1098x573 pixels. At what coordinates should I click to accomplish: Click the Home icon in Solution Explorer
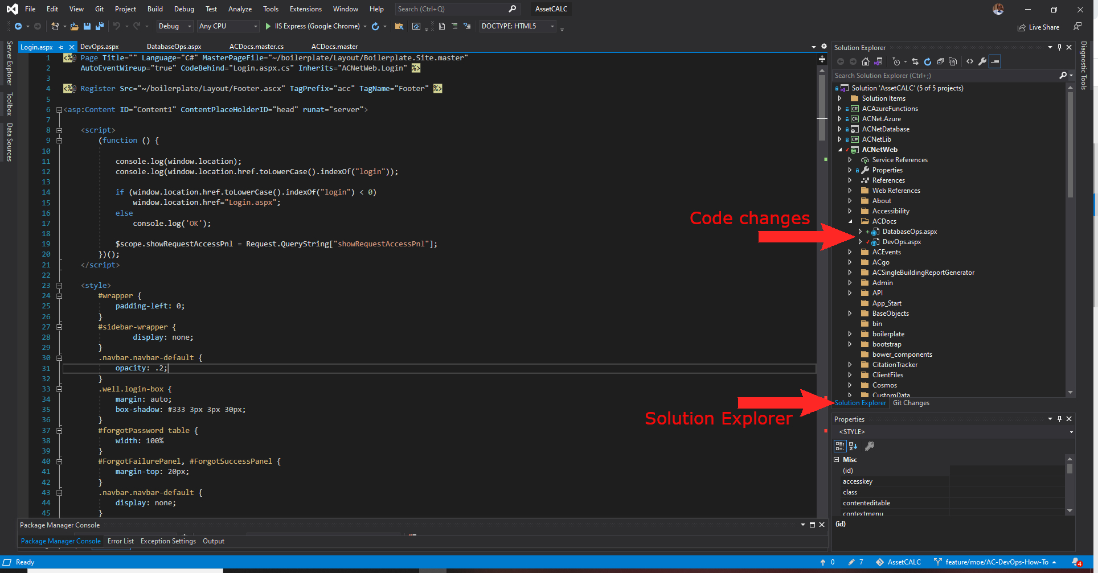coord(866,61)
